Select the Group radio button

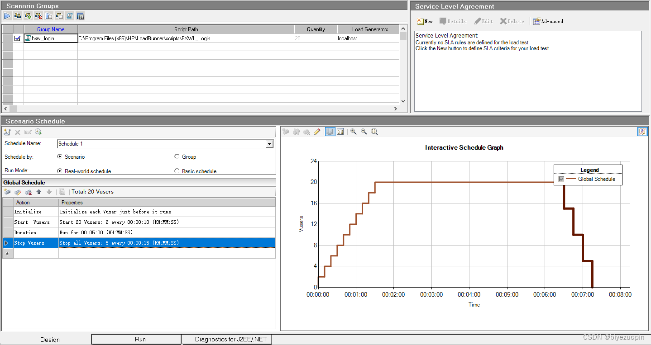coord(177,156)
